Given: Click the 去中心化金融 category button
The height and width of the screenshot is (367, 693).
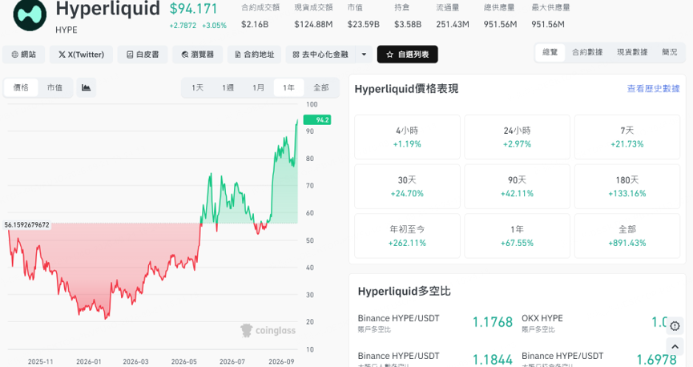Looking at the screenshot, I should pos(320,54).
